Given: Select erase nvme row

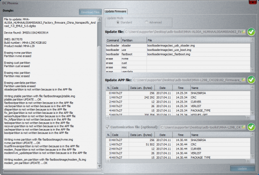Looking at the screenshot, I should pyautogui.click(x=178, y=58).
